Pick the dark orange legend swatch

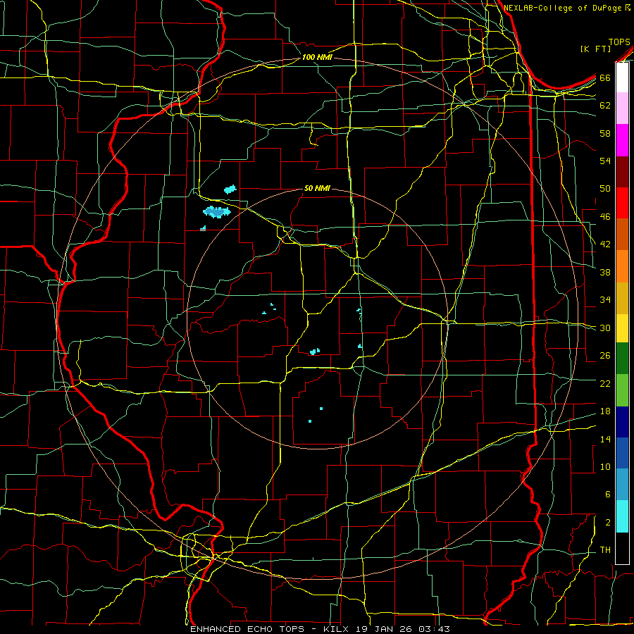coord(622,235)
